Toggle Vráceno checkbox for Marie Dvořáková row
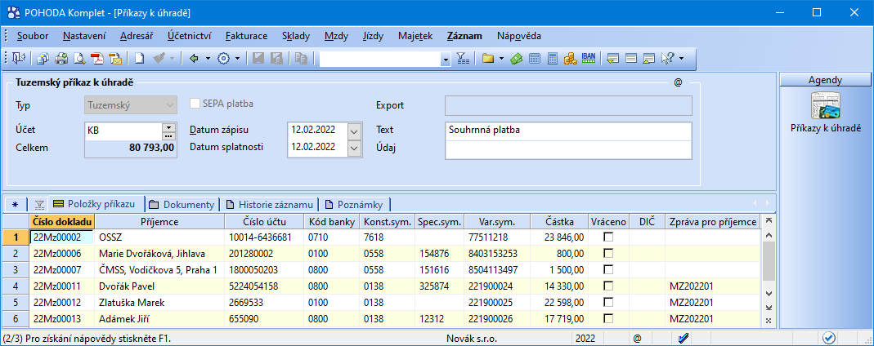Viewport: 874px width, 346px height. click(x=608, y=253)
